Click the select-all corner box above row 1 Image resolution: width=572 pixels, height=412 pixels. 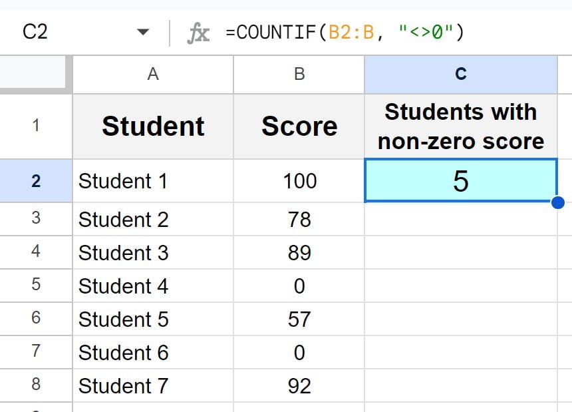pyautogui.click(x=35, y=75)
